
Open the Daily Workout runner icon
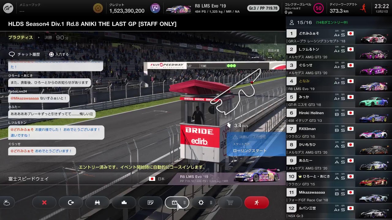click(x=364, y=8)
